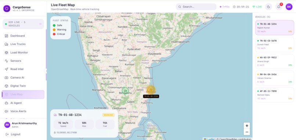
Task: Click the link icon in SIM LIVE box
Action: point(40,24)
